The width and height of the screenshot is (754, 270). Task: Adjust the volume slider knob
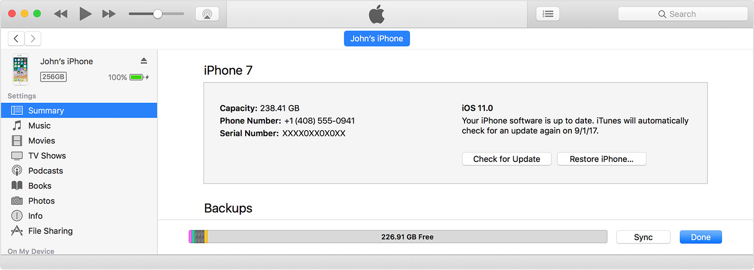coord(158,14)
